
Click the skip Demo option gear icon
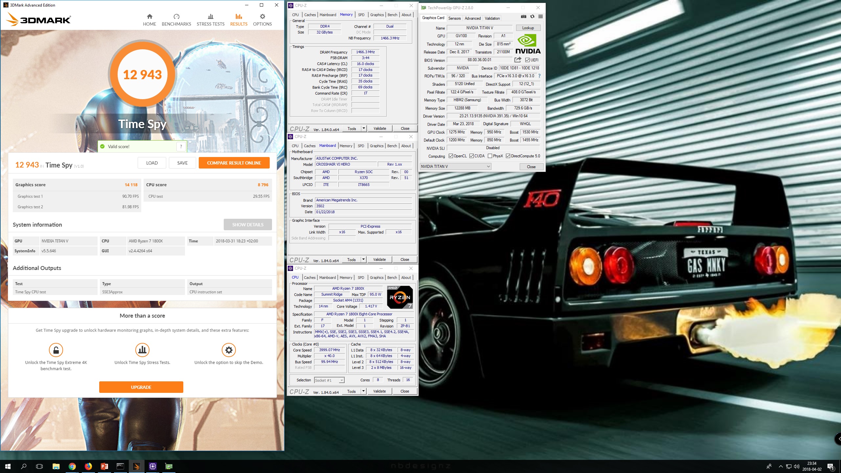(x=229, y=350)
